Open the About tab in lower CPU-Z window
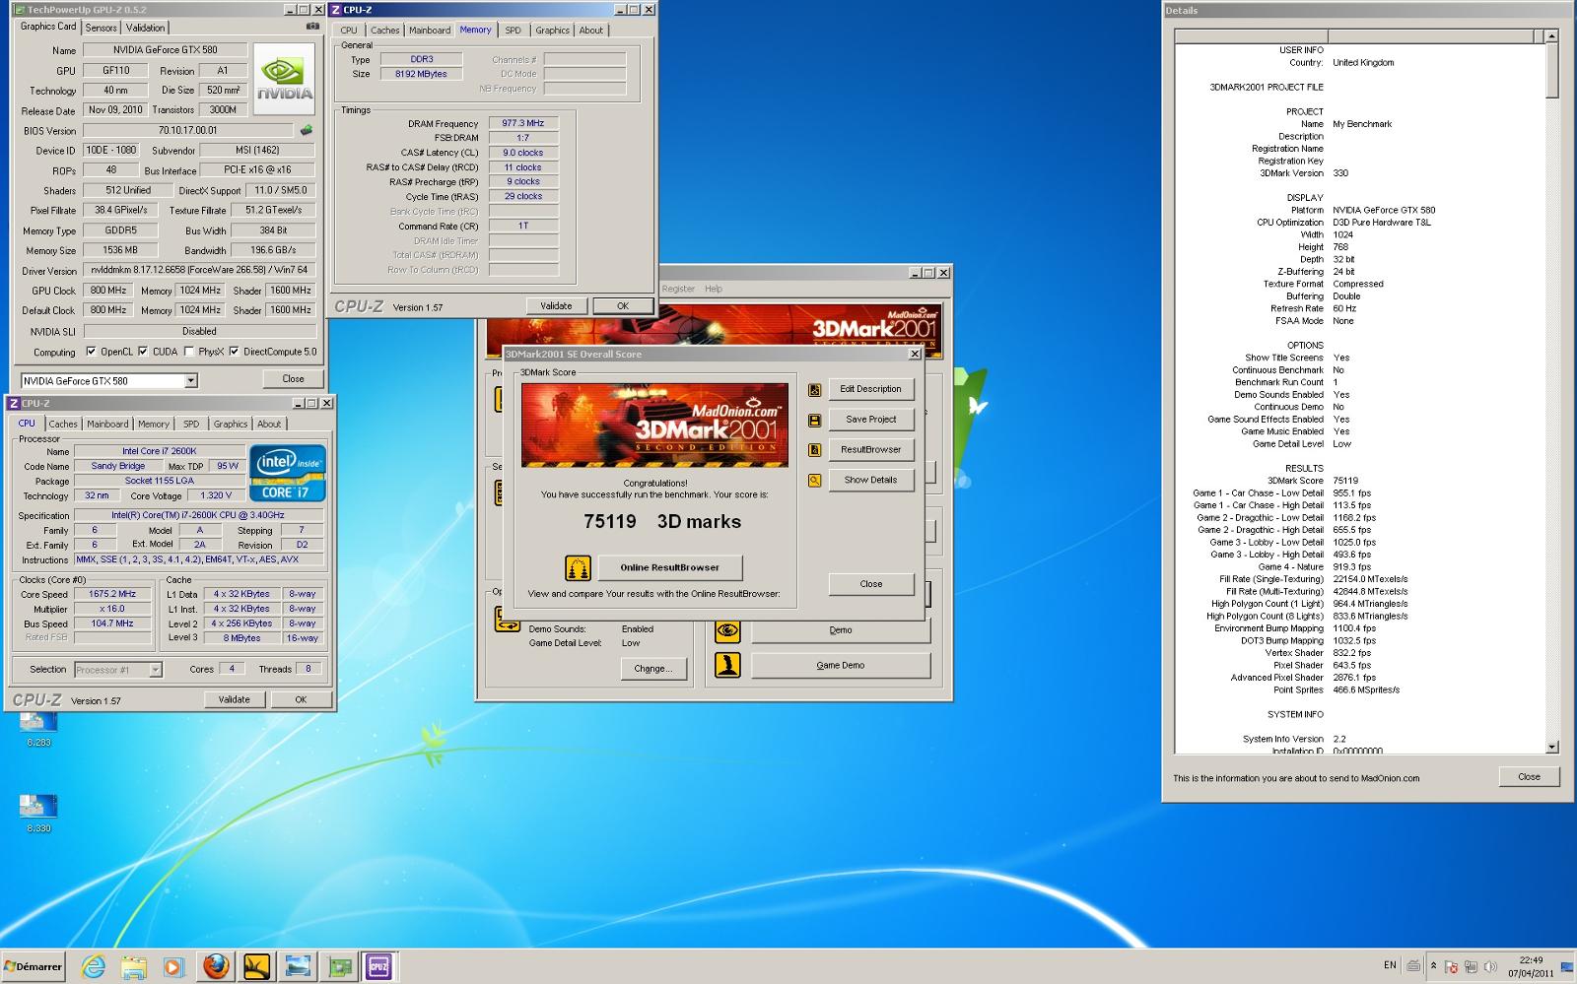 (269, 425)
